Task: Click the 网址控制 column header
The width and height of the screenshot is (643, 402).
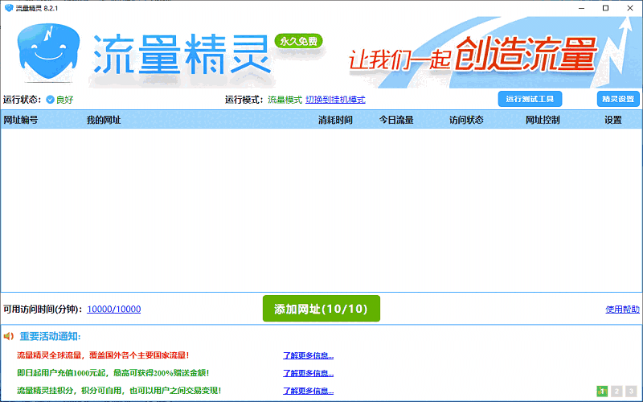Action: pos(543,120)
